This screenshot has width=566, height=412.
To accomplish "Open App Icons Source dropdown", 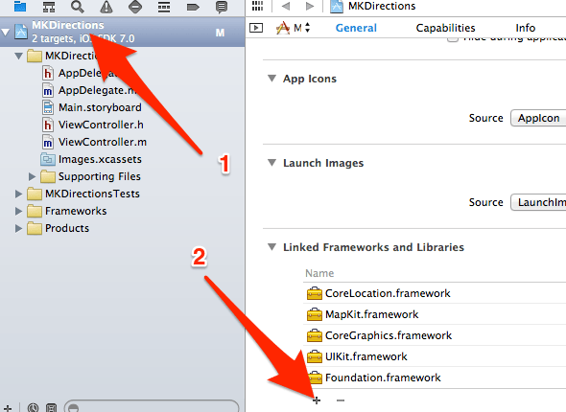I will pos(538,118).
